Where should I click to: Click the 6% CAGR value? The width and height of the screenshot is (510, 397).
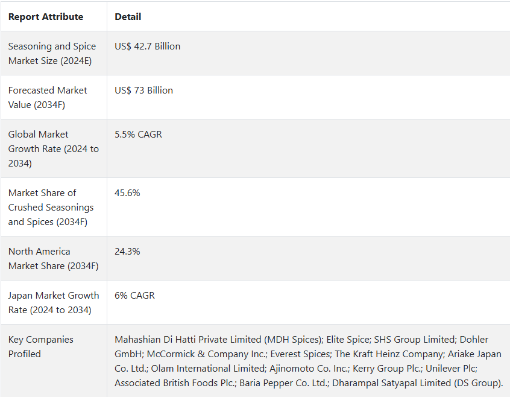pyautogui.click(x=134, y=295)
